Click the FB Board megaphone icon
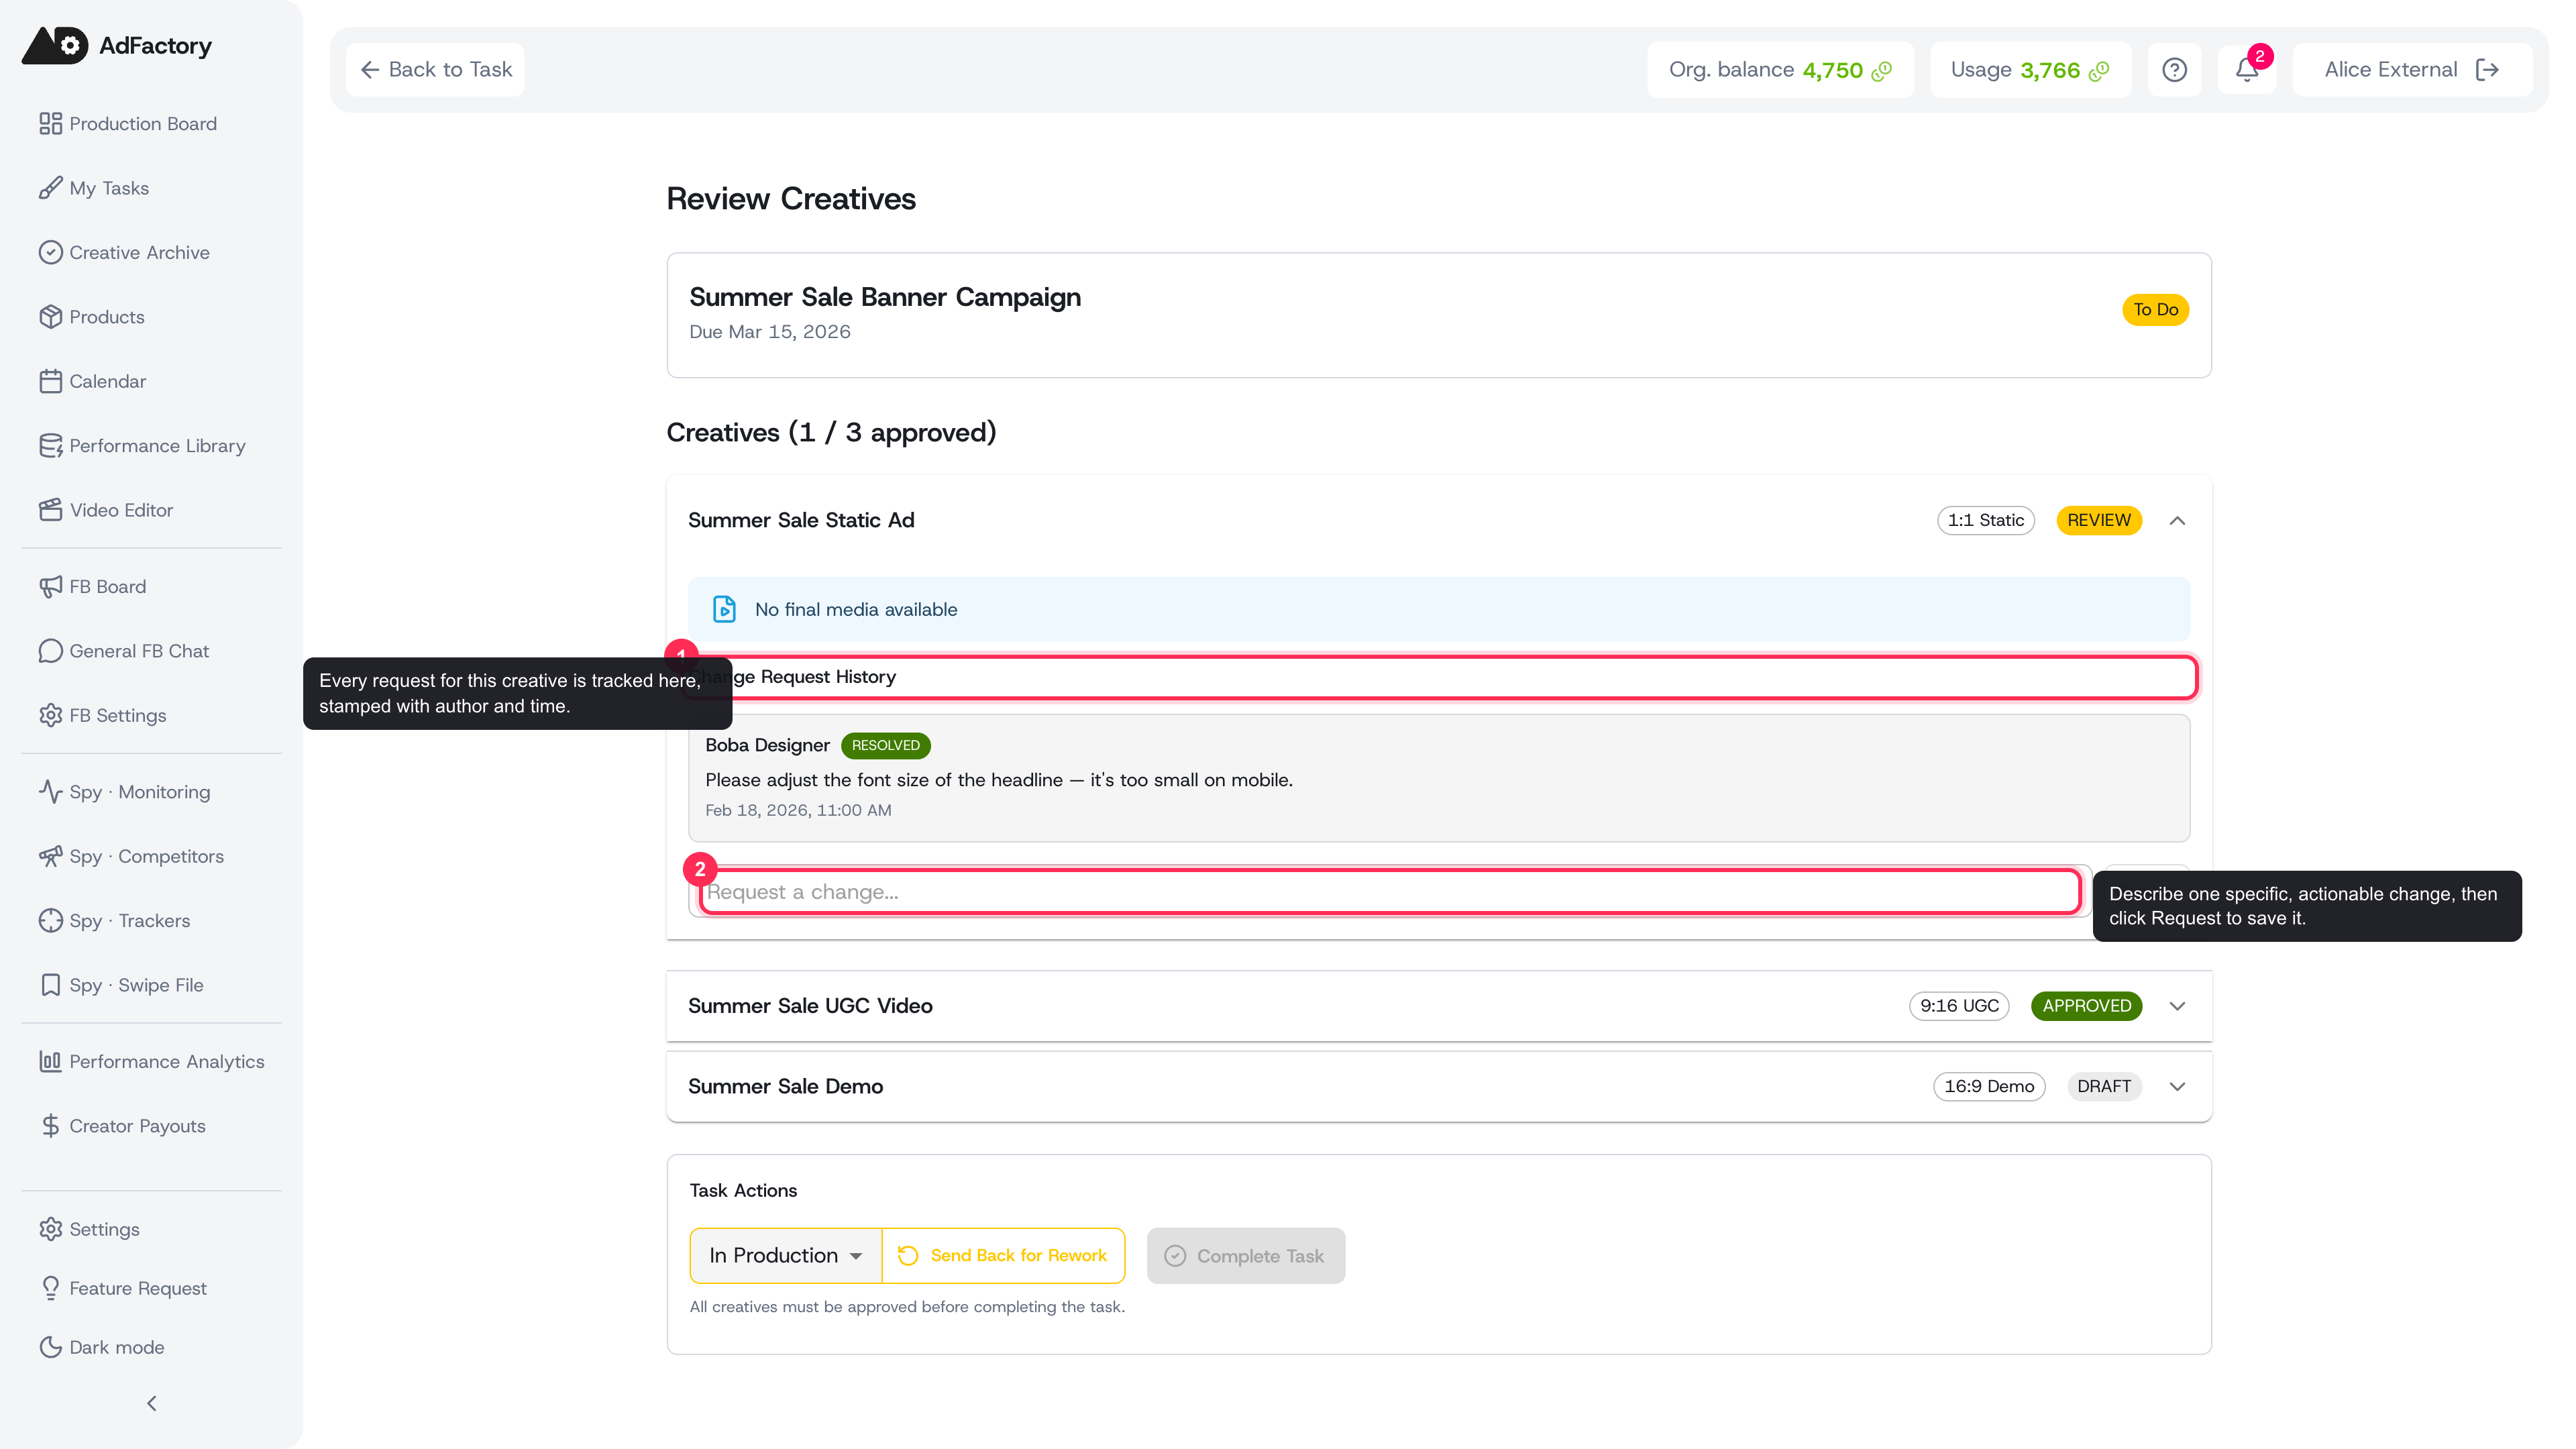Viewport: 2576px width, 1449px height. pyautogui.click(x=50, y=586)
